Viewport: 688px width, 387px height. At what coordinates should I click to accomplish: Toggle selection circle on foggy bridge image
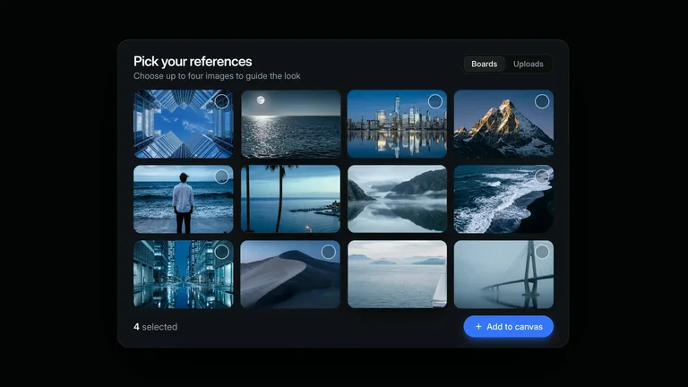(542, 252)
